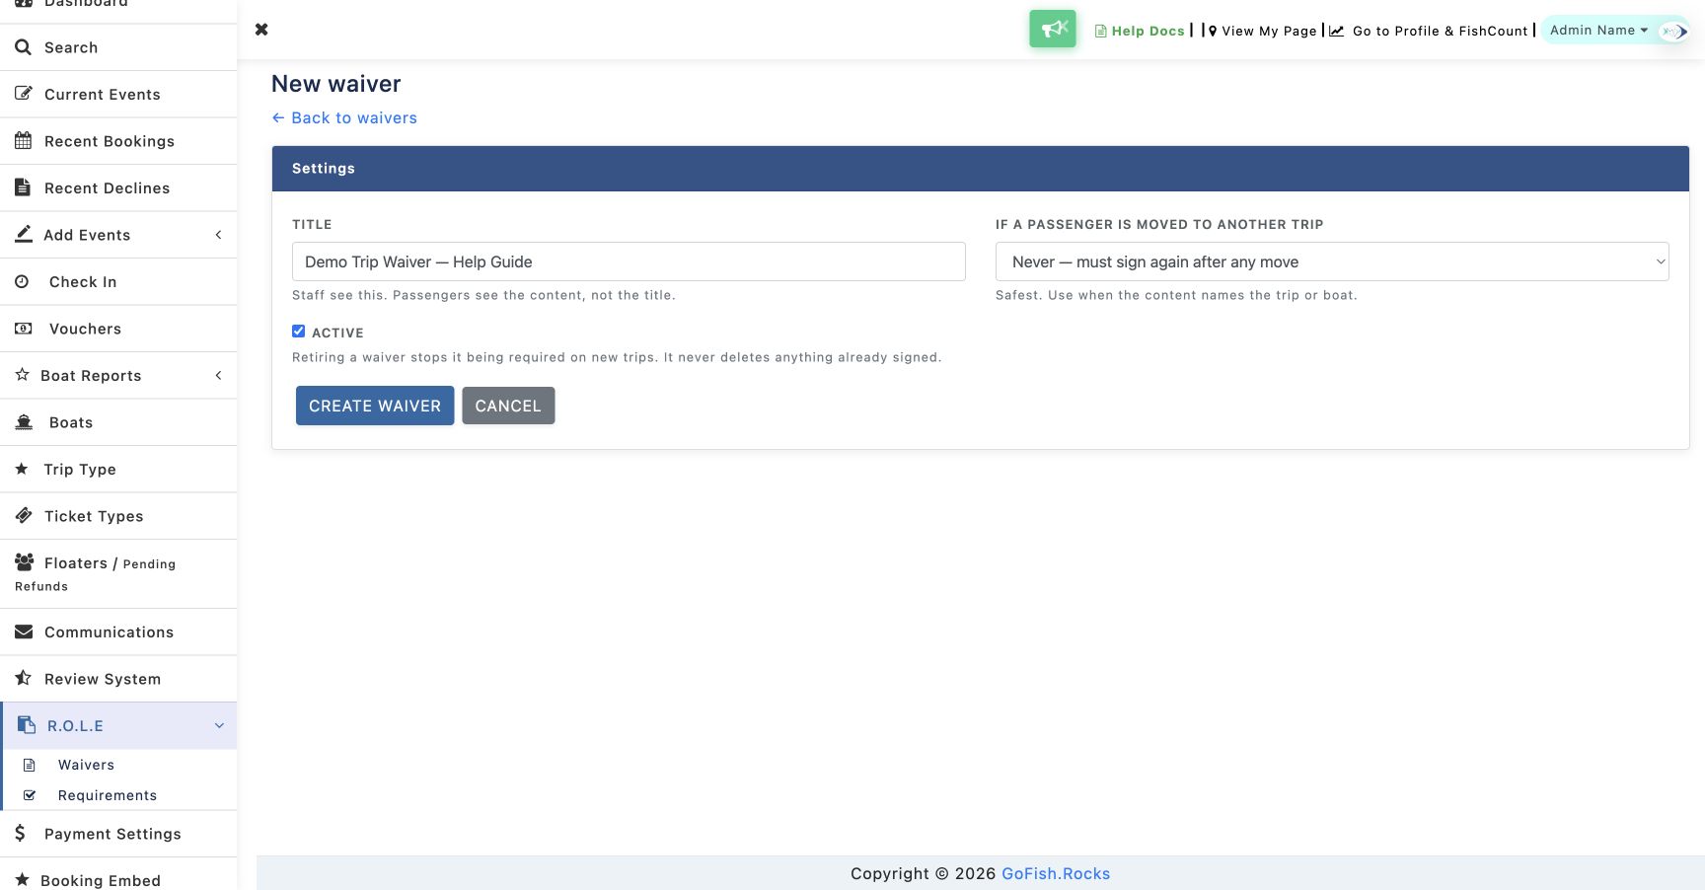Screen dimensions: 1705x890
Task: Click inside the Title input field
Action: [629, 261]
